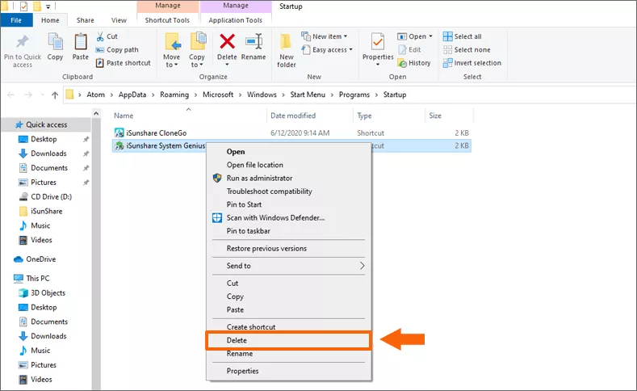637x391 pixels.
Task: Click Select none in ribbon
Action: tap(467, 49)
